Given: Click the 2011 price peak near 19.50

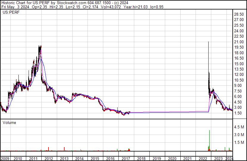Looking at the screenshot, I should (41, 46).
